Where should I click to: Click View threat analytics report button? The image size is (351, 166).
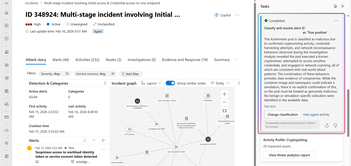pyautogui.click(x=289, y=155)
